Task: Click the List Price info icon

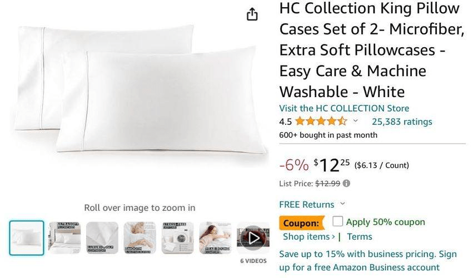Action: (x=347, y=183)
